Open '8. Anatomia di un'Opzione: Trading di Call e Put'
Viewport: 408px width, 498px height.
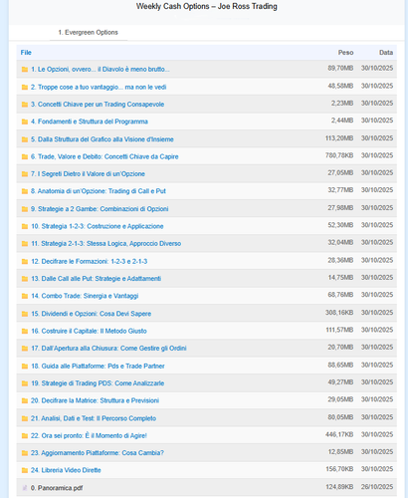pos(99,191)
